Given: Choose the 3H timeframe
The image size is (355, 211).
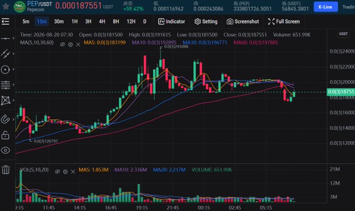Looking at the screenshot, I should coord(88,21).
